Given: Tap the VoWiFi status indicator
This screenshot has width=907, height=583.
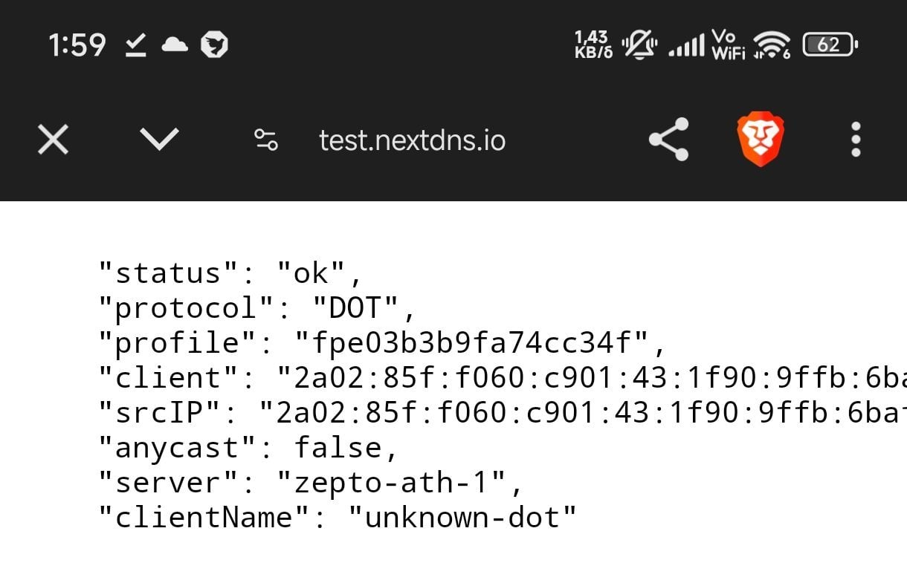Looking at the screenshot, I should (727, 45).
